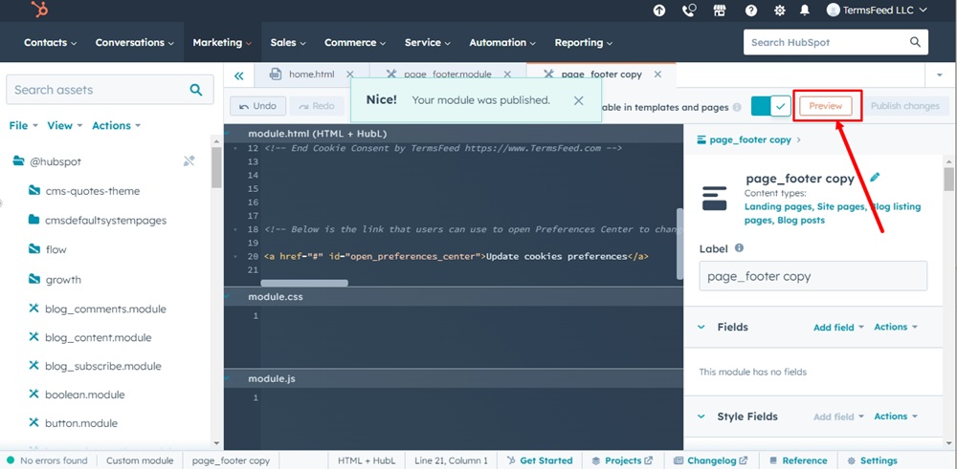Image resolution: width=957 pixels, height=469 pixels.
Task: Close the page_footer.module tab
Action: point(506,75)
